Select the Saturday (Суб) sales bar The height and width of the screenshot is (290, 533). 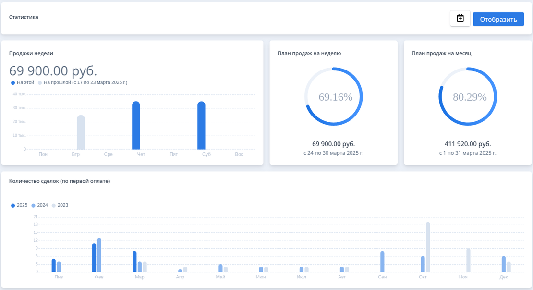tap(201, 126)
